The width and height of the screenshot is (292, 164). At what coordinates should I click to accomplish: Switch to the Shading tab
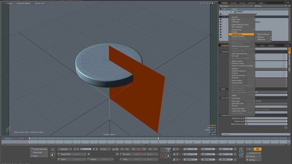click(x=233, y=3)
